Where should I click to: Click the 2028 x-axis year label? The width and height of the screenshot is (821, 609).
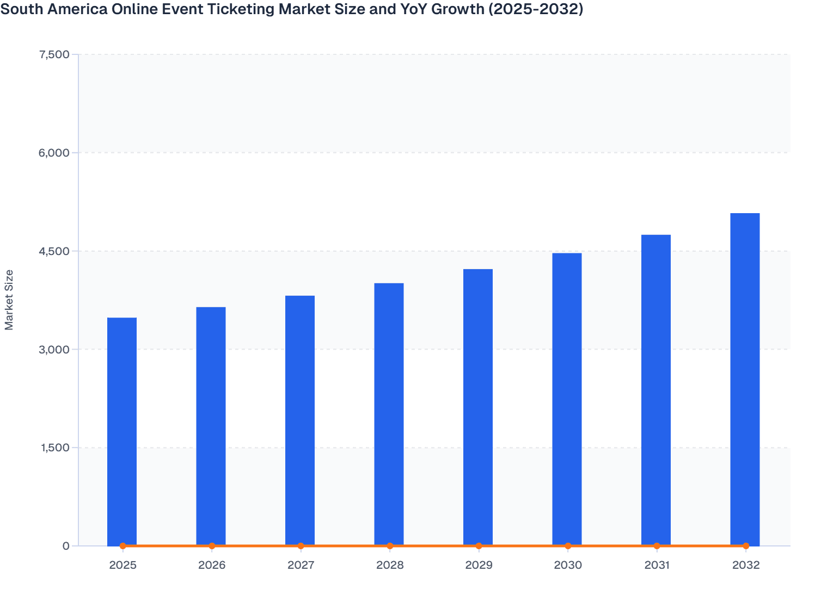point(389,565)
